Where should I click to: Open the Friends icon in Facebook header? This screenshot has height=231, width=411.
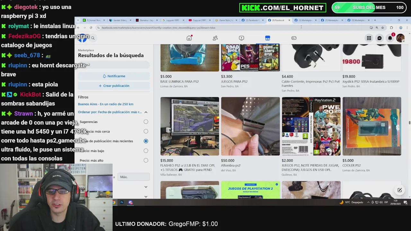[x=215, y=38]
